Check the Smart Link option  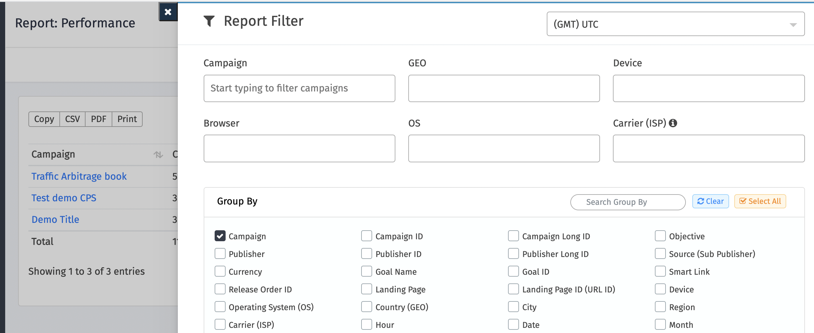660,271
